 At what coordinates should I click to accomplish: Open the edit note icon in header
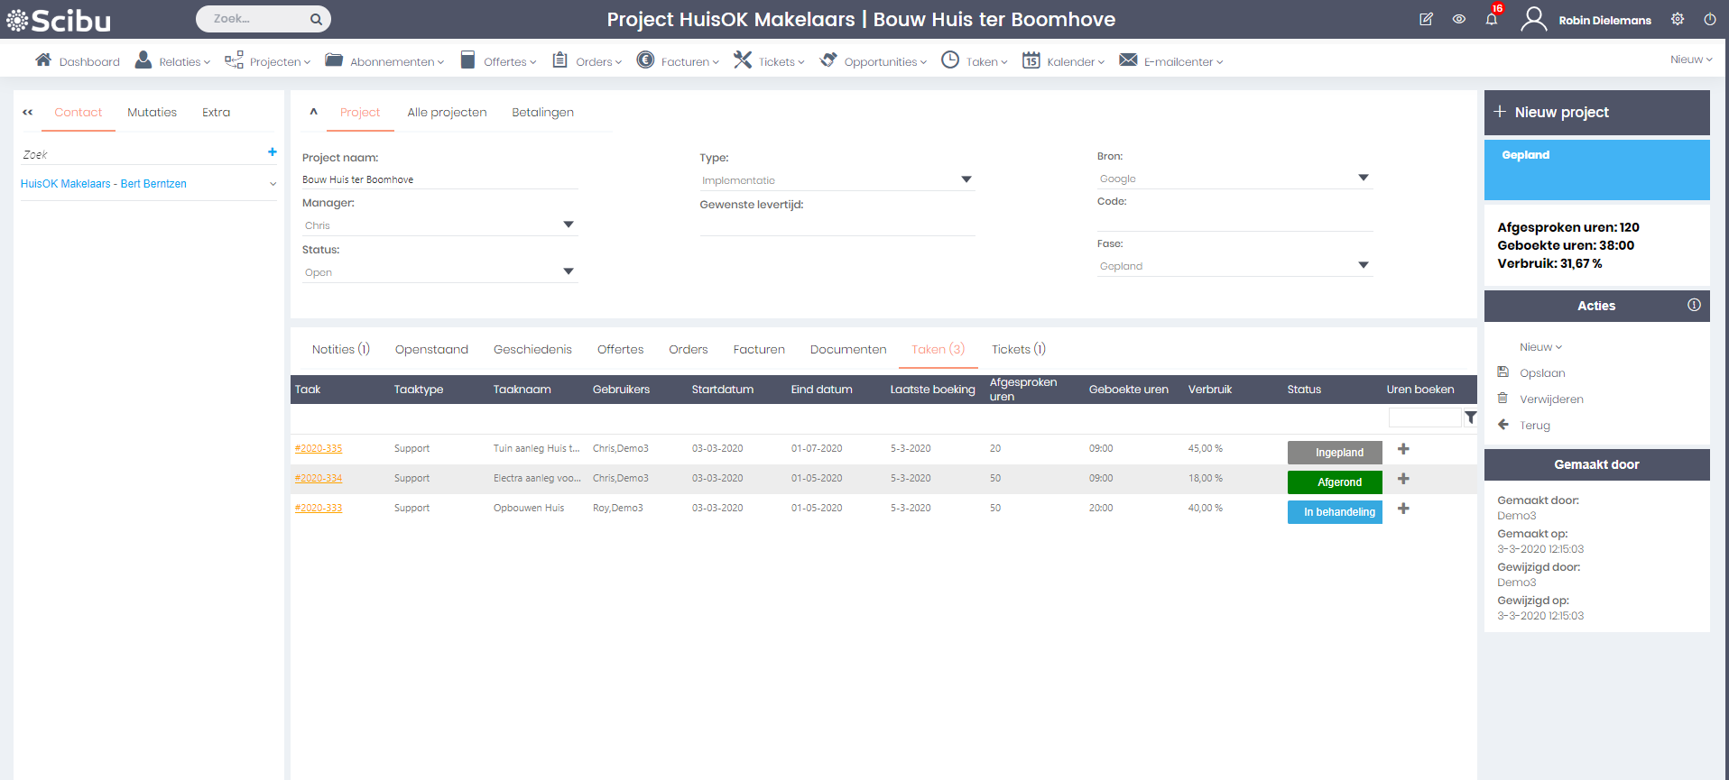point(1426,19)
